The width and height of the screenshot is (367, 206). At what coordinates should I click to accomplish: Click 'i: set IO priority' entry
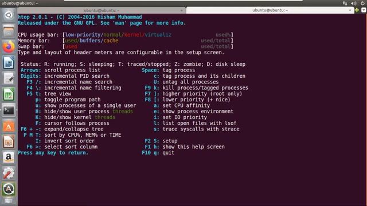[x=180, y=117]
